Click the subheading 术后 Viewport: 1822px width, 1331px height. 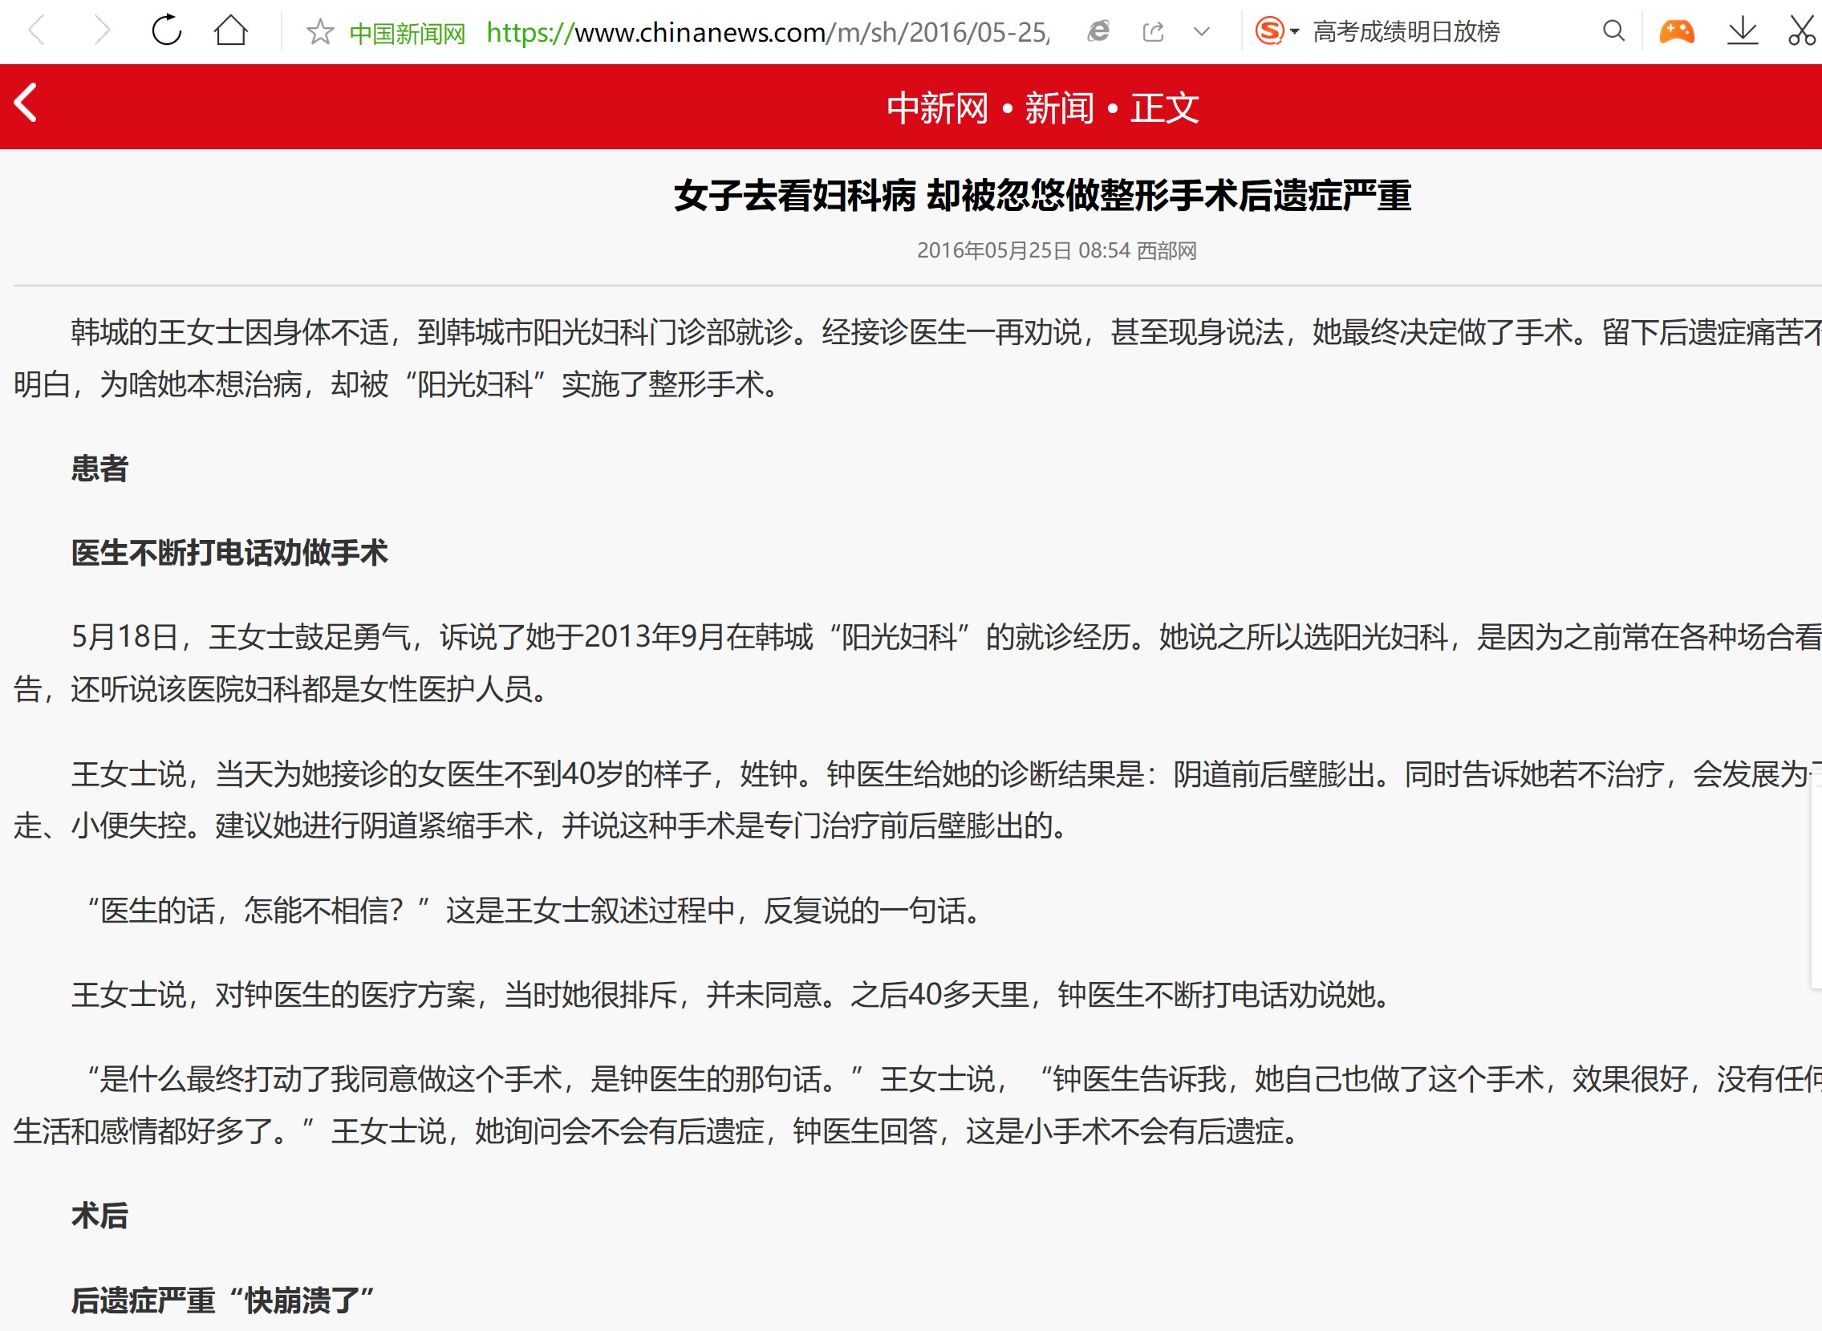99,1215
